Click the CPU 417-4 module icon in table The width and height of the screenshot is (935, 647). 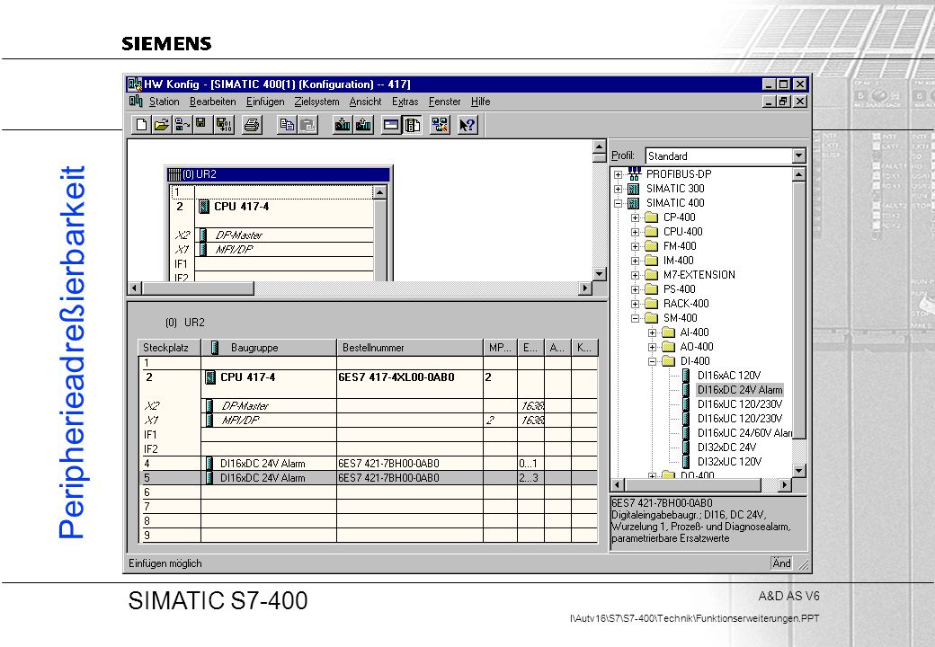tap(209, 377)
